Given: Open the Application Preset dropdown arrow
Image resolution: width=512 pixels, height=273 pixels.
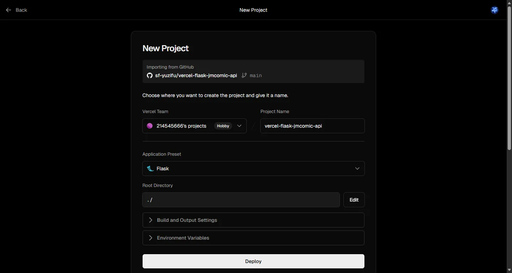Looking at the screenshot, I should (357, 168).
